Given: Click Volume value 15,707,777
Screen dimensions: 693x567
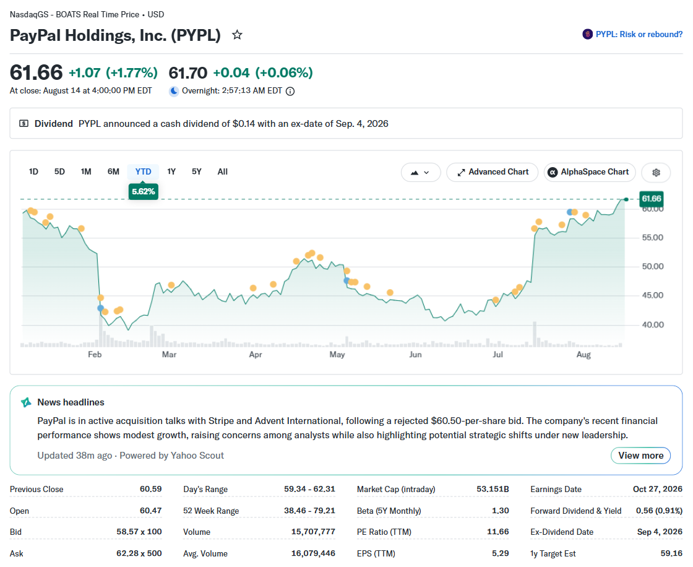Looking at the screenshot, I should (313, 532).
